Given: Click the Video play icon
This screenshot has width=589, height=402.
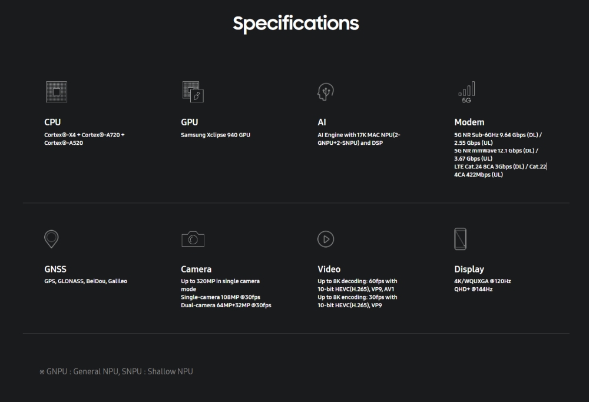Looking at the screenshot, I should click(326, 238).
